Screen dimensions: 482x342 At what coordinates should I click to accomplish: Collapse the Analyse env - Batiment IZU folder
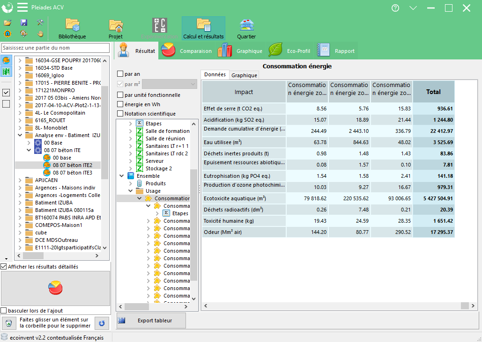(20, 135)
